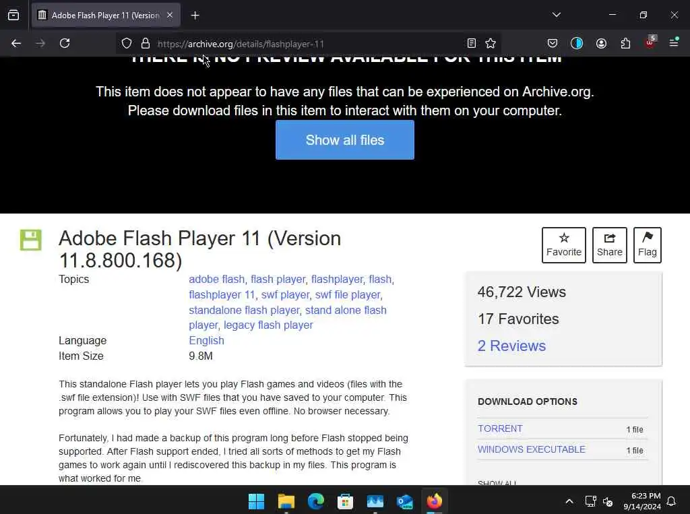This screenshot has height=514, width=690.
Task: Click the green floppy disk software icon
Action: pyautogui.click(x=31, y=240)
